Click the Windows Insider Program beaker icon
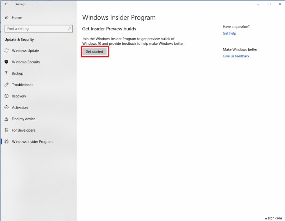This screenshot has height=221, width=285. [6, 142]
